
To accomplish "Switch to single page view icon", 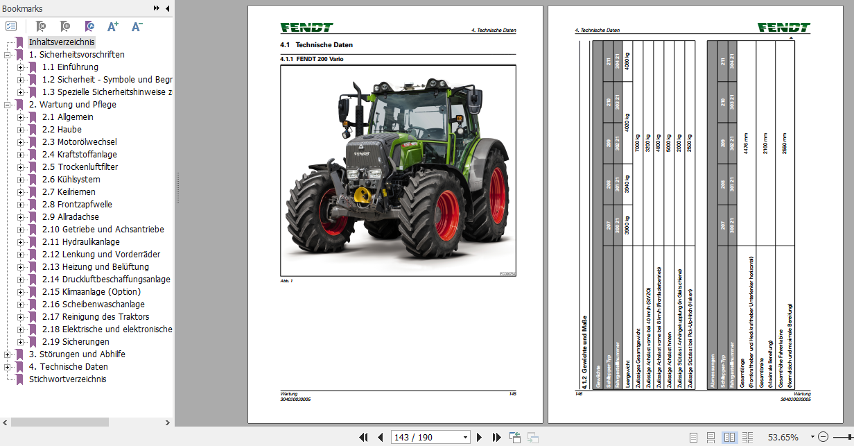I will [x=692, y=437].
